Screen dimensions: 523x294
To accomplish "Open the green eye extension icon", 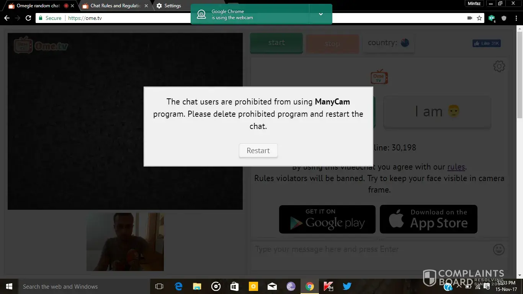I will (492, 18).
